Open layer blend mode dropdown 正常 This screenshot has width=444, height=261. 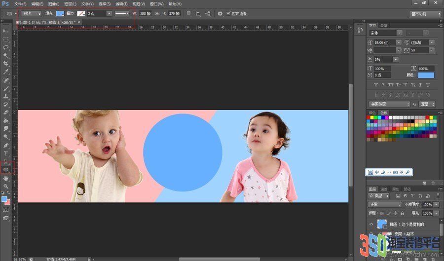coord(385,204)
